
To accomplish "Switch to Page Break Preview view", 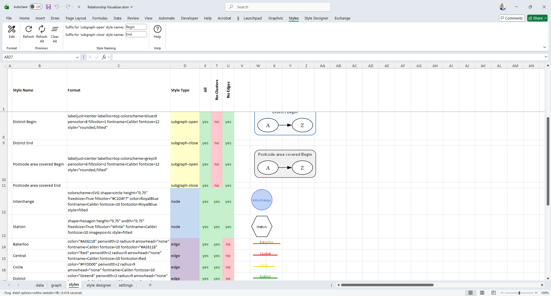I will tap(493, 293).
